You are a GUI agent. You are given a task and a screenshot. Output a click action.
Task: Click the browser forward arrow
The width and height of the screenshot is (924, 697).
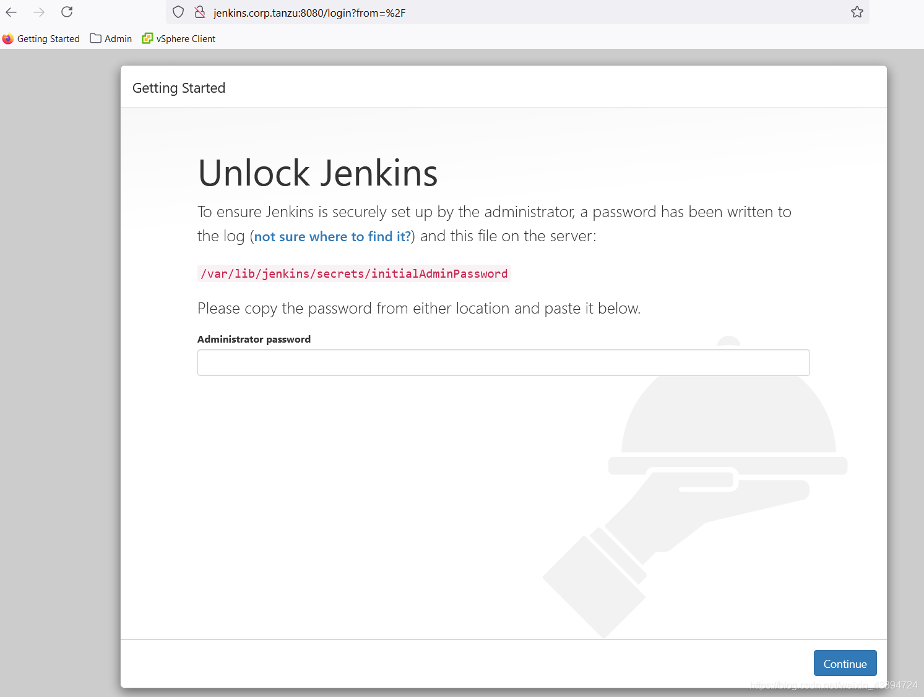(39, 12)
